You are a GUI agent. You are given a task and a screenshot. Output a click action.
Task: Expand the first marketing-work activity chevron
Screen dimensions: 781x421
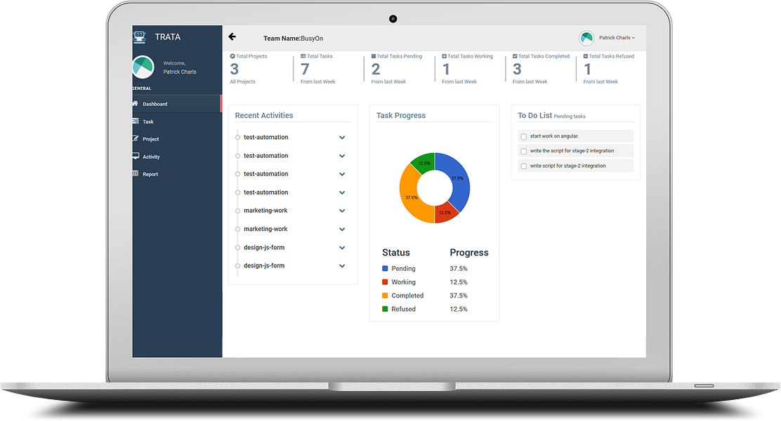coord(342,210)
